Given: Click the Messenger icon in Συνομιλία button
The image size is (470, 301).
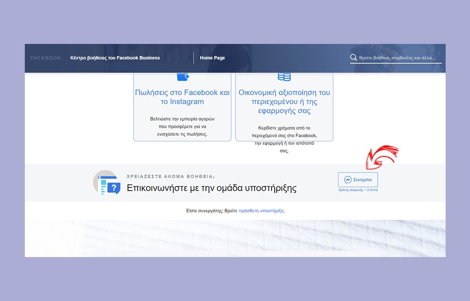Looking at the screenshot, I should [348, 180].
